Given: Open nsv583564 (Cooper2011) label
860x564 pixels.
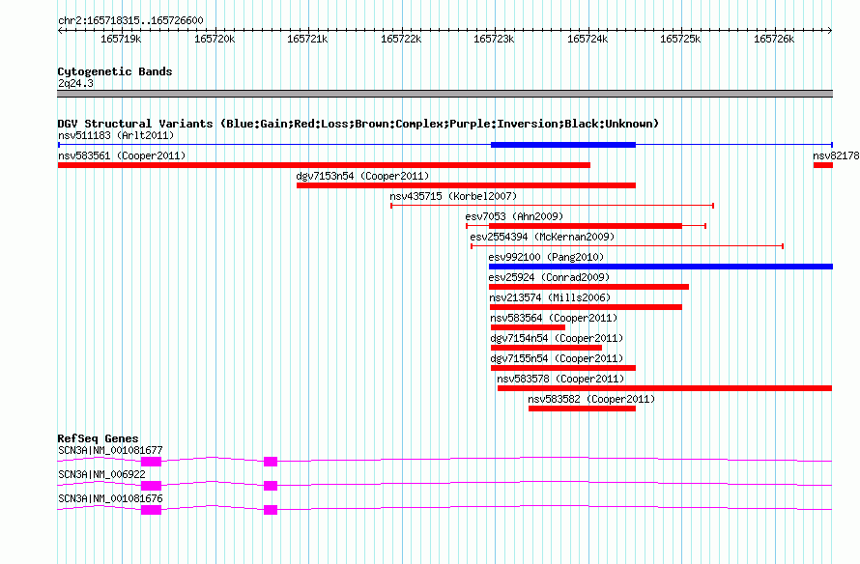Looking at the screenshot, I should [554, 318].
